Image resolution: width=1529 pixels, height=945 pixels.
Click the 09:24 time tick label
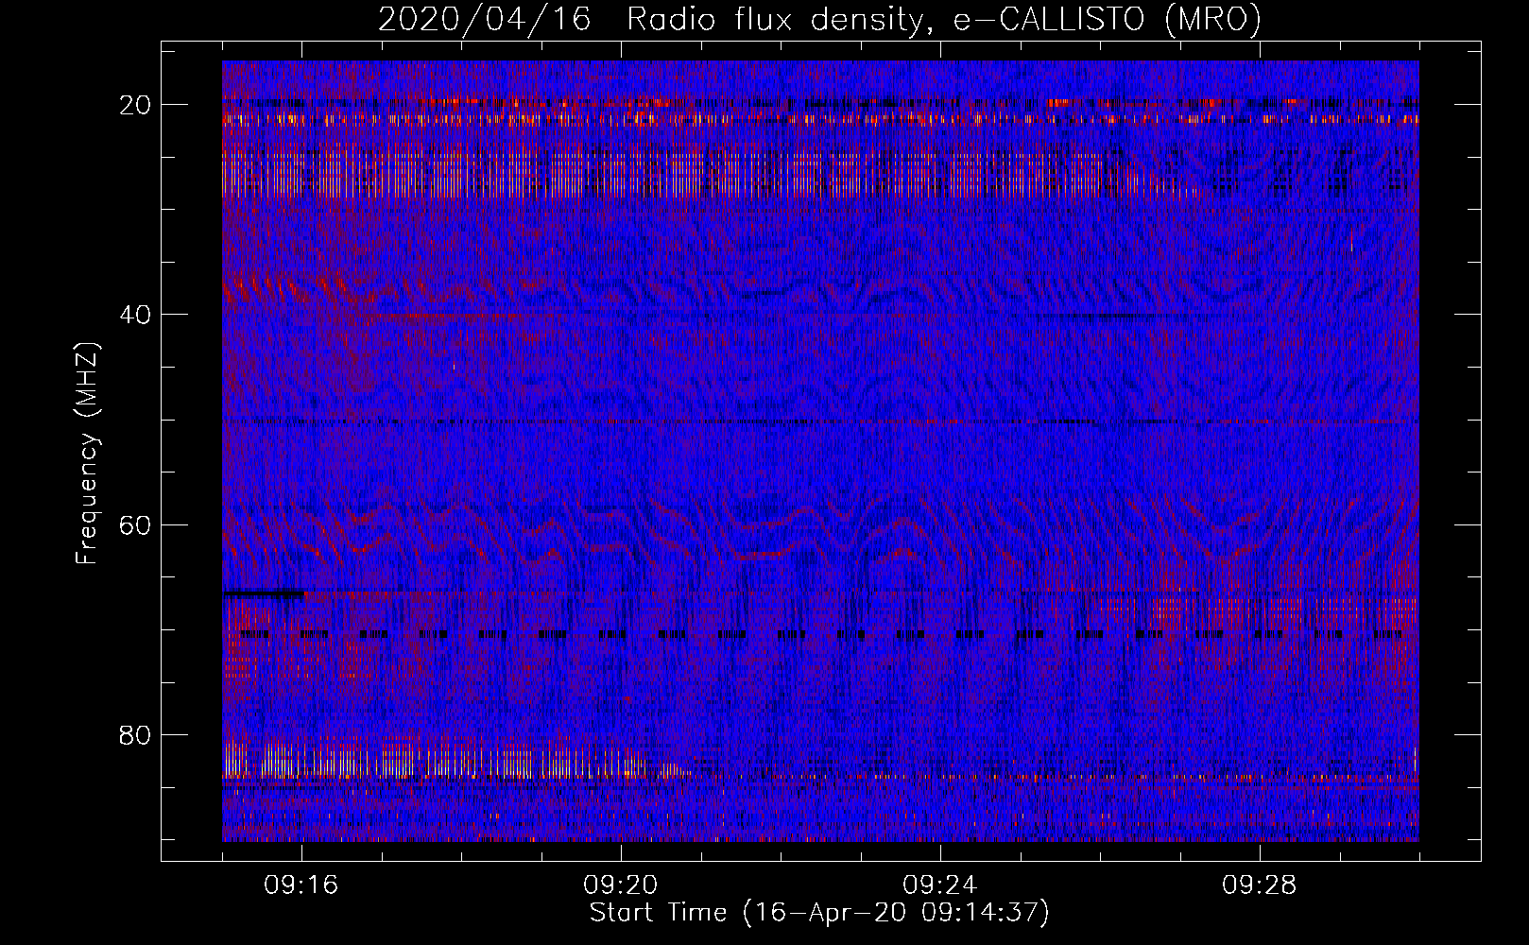(940, 885)
